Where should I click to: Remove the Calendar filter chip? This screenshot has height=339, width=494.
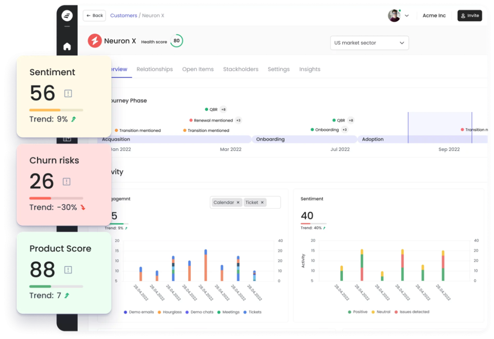pyautogui.click(x=237, y=202)
